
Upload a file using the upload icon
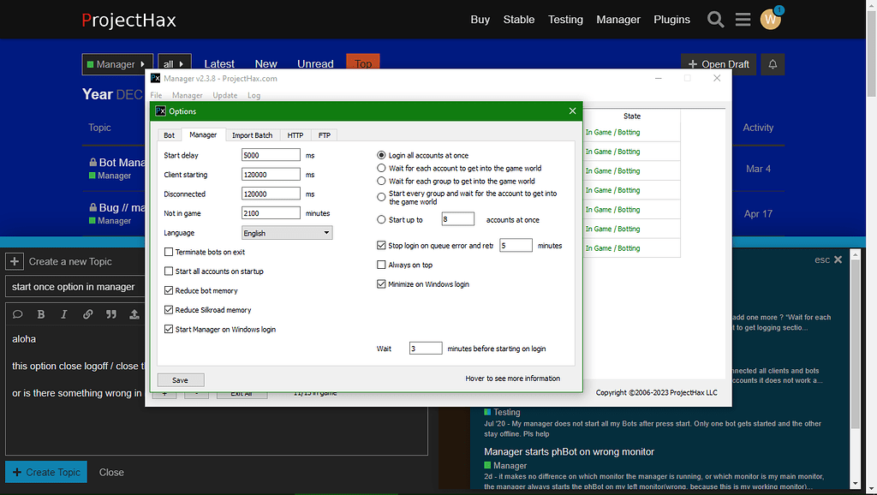133,313
